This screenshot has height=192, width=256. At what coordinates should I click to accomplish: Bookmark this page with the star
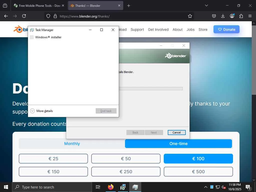[x=190, y=16]
